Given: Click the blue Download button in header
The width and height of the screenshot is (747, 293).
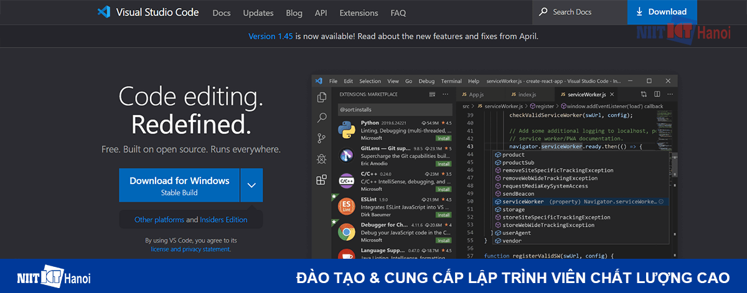Looking at the screenshot, I should pyautogui.click(x=661, y=12).
